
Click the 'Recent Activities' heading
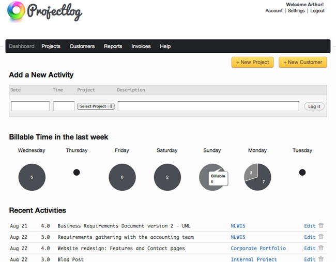(x=38, y=210)
